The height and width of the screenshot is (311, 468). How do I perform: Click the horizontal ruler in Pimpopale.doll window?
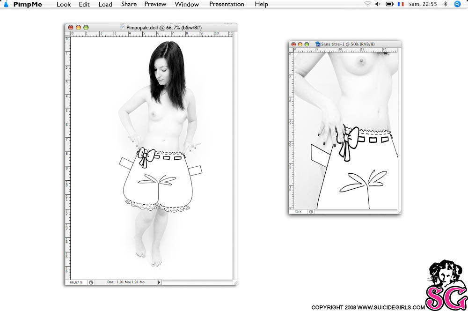point(152,34)
